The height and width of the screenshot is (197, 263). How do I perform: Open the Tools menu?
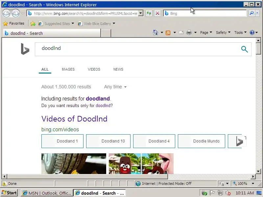pos(240,33)
